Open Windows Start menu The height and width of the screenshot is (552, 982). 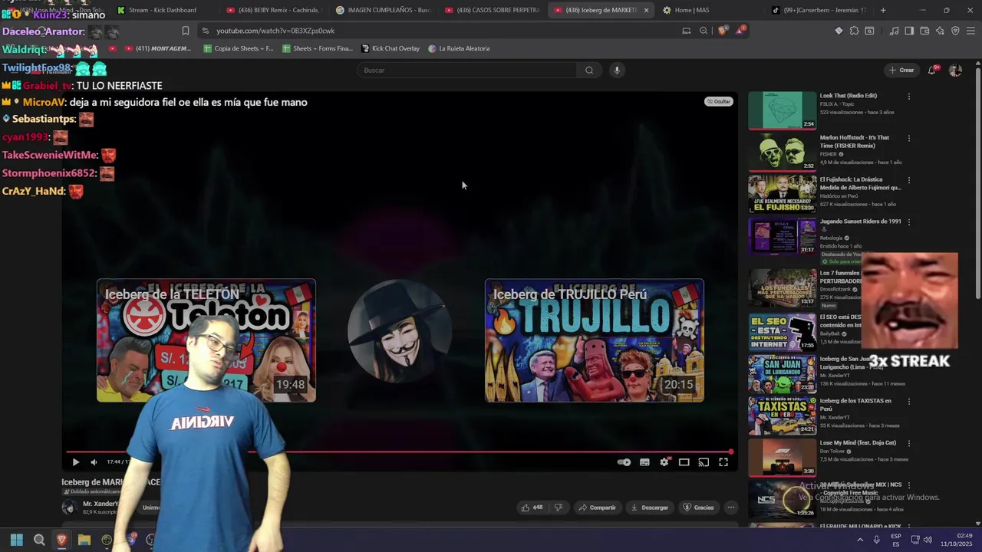[x=17, y=540]
